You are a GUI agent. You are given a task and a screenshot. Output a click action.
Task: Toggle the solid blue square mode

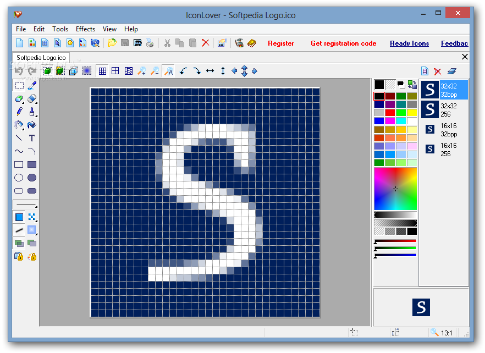pos(19,217)
